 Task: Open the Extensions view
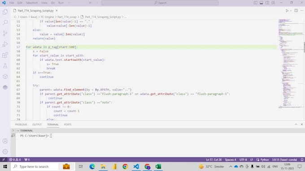coord(5,55)
